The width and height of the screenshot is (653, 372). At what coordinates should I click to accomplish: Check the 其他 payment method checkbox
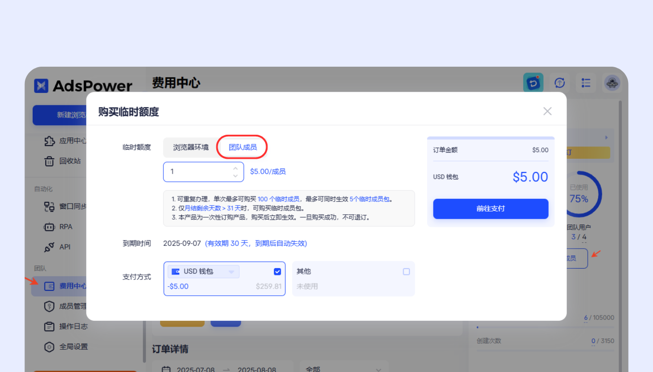(406, 272)
